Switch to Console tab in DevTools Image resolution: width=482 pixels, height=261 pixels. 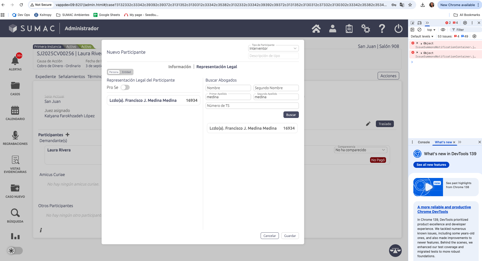point(423,142)
